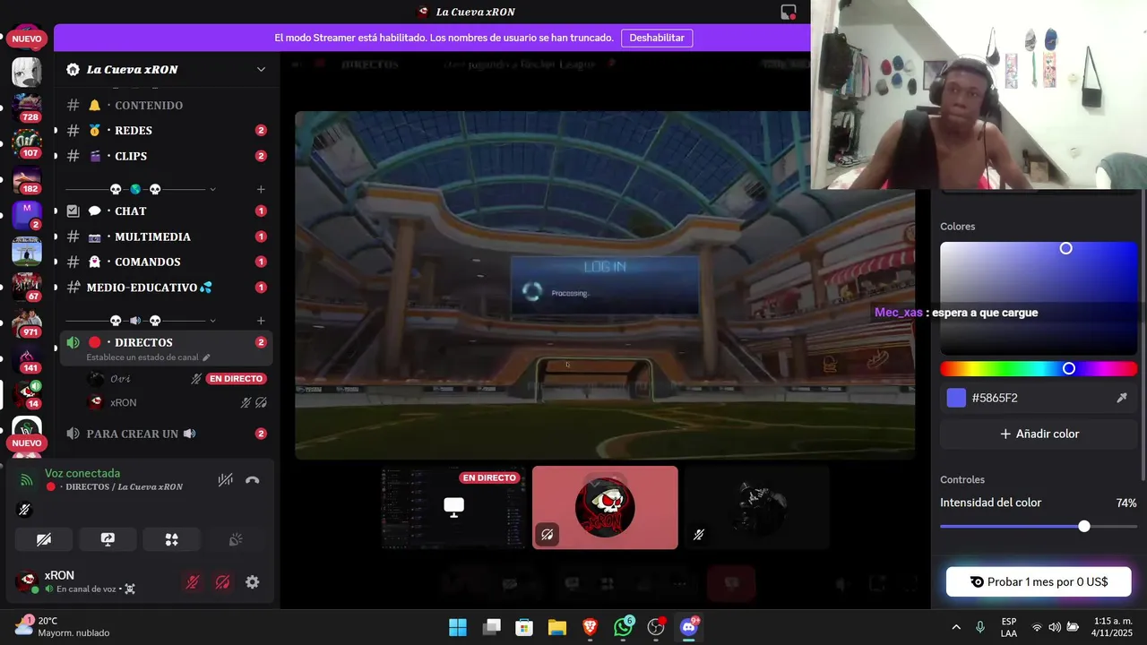Click ESP LAA language indicator
Image resolution: width=1147 pixels, height=645 pixels.
(1009, 627)
